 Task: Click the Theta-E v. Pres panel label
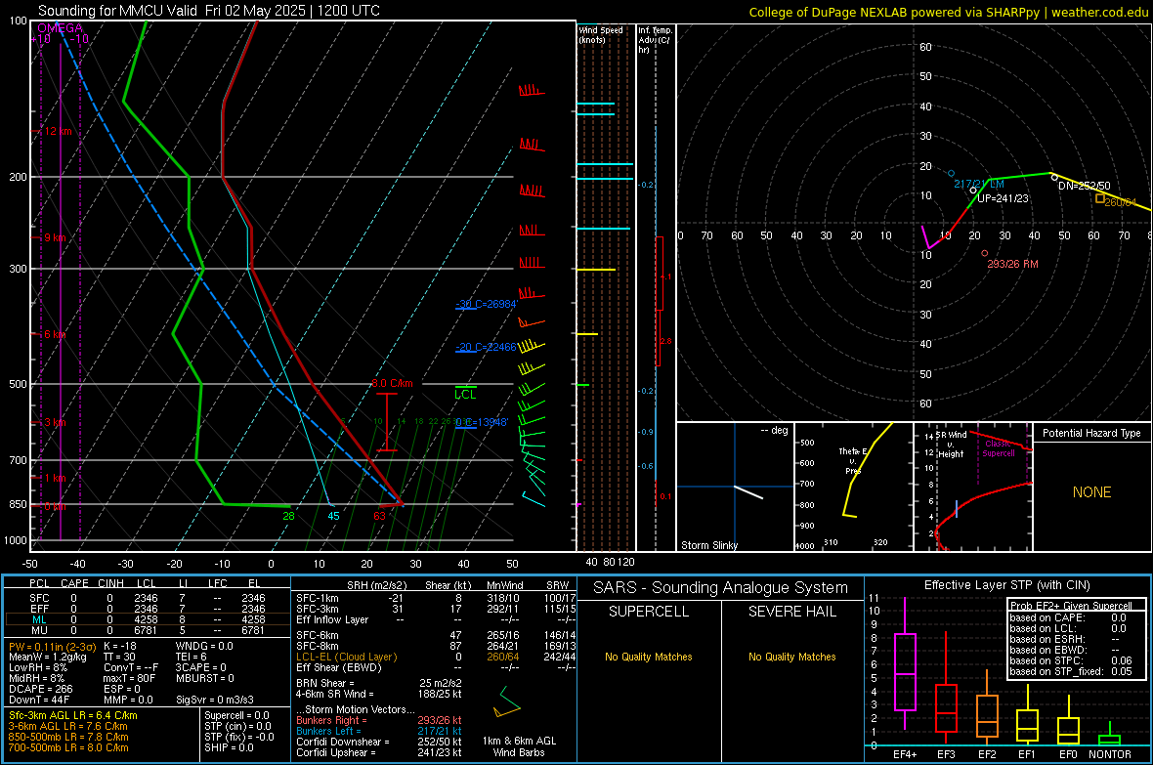point(853,460)
